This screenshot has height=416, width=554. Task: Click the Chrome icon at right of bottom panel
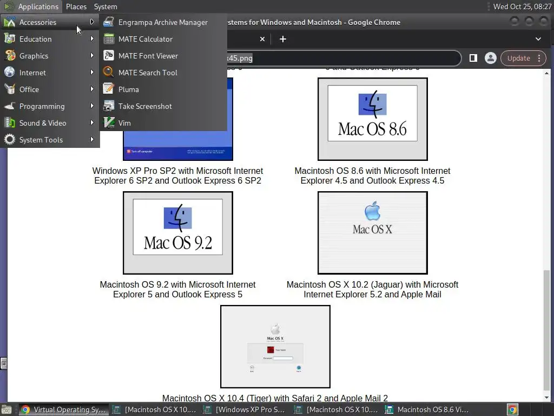tap(513, 410)
